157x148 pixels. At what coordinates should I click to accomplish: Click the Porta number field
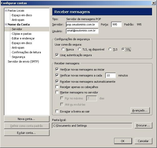116,24
